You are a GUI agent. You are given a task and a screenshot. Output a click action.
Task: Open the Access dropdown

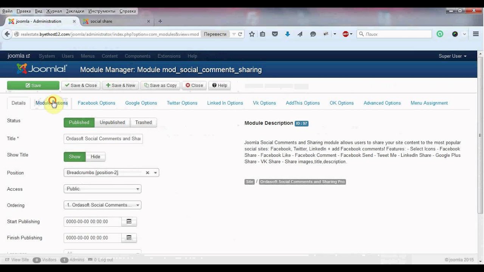point(102,189)
